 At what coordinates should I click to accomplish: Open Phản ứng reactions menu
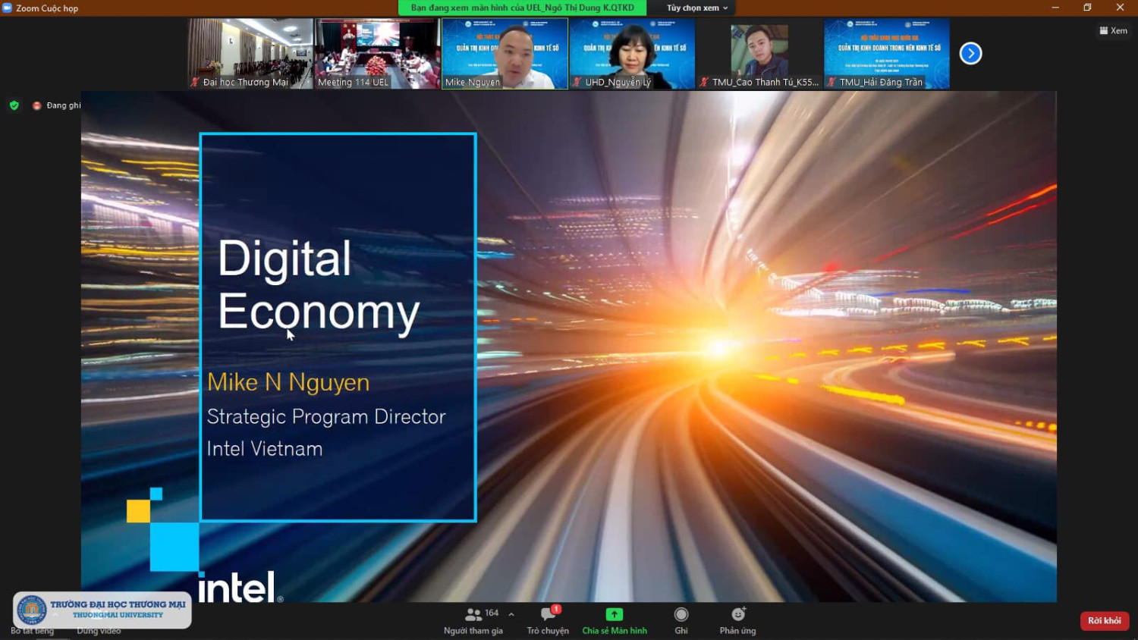(x=737, y=621)
